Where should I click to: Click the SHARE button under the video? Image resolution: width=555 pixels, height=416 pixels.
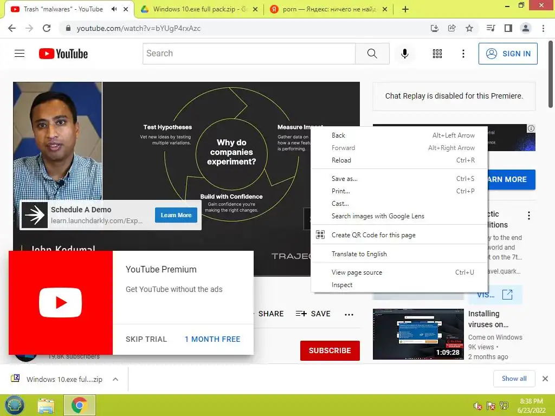[x=271, y=314]
